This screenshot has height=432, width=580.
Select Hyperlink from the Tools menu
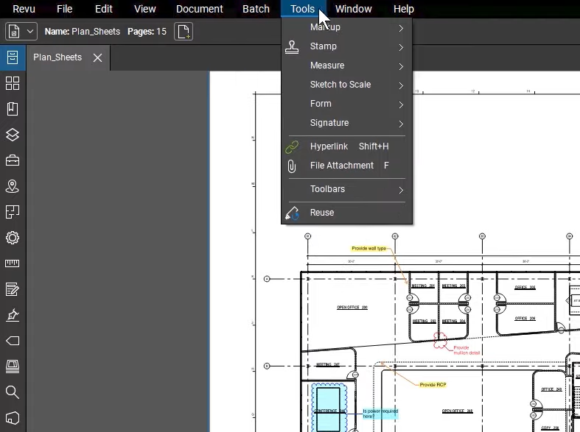(346, 146)
